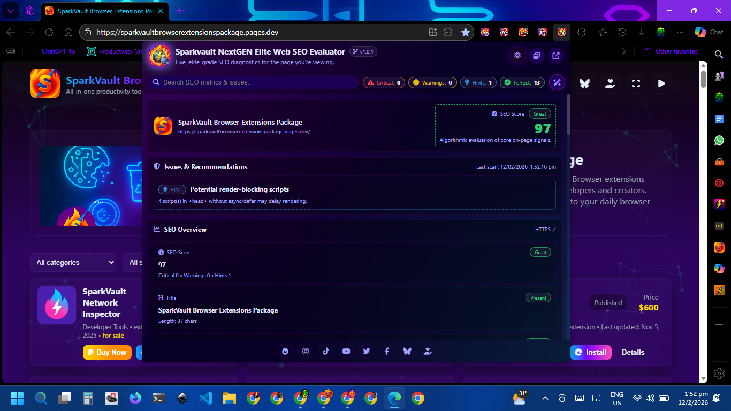Toggle the Critical issues filter chip

[x=384, y=82]
